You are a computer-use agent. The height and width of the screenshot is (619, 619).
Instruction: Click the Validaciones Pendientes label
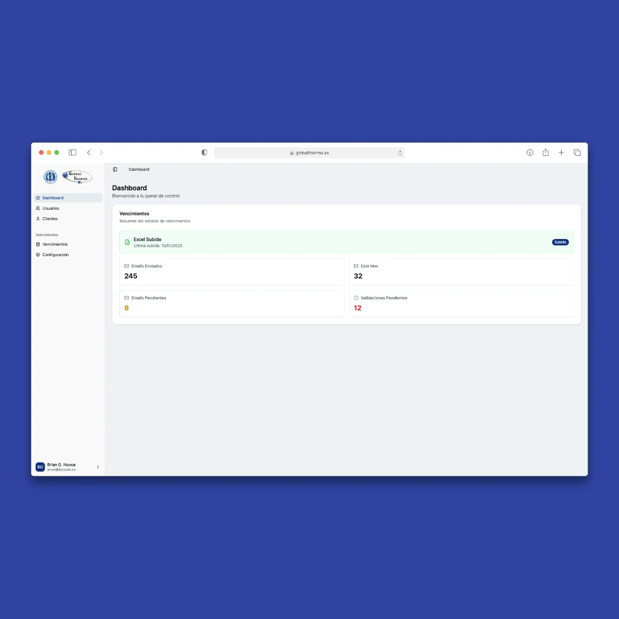point(383,298)
